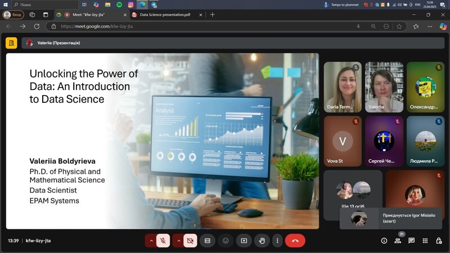The width and height of the screenshot is (450, 253).
Task: Open the tile with woman's round avatar
Action: point(415,195)
